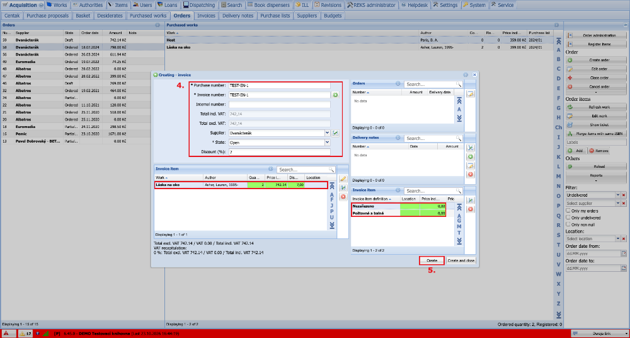This screenshot has height=338, width=630.
Task: Click Merge items with same ISBN button
Action: pyautogui.click(x=596, y=134)
